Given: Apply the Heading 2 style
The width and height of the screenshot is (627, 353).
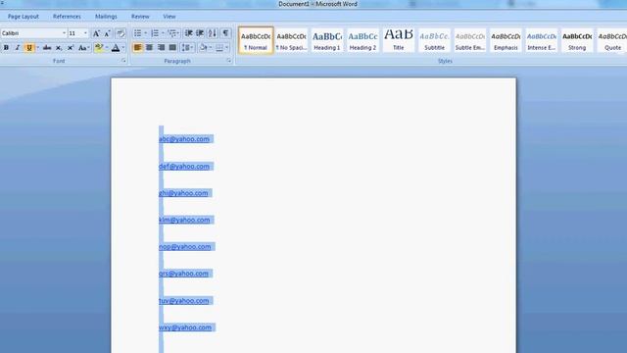Looking at the screenshot, I should pyautogui.click(x=362, y=40).
